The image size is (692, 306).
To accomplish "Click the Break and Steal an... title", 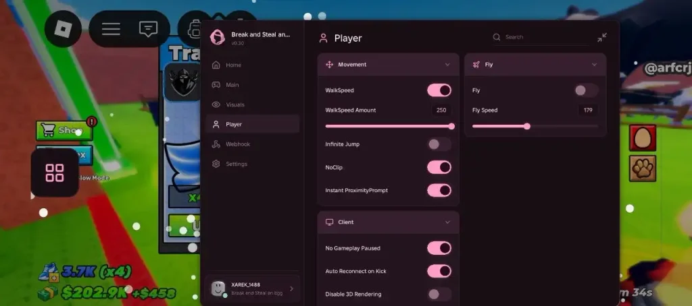I will point(260,34).
